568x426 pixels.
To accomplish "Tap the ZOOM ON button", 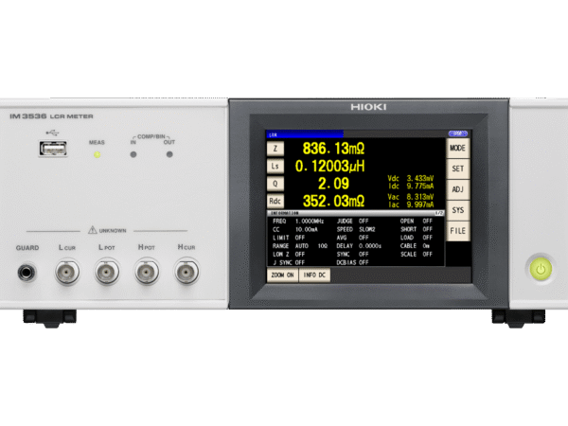I will pyautogui.click(x=282, y=275).
